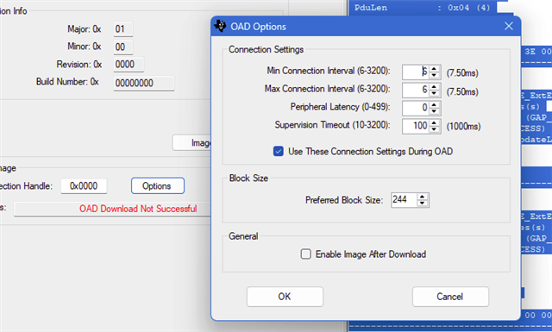Increase Max Connection Interval with up arrow
The image size is (552, 332).
434,86
